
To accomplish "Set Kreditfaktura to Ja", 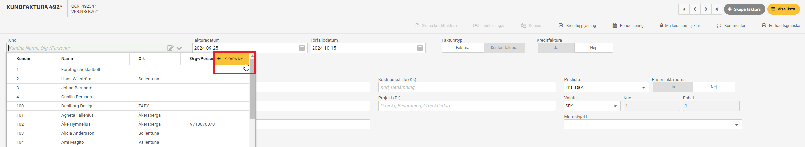I will 556,48.
